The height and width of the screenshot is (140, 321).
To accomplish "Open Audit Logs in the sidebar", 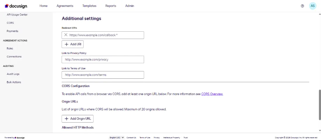I will tap(13, 74).
